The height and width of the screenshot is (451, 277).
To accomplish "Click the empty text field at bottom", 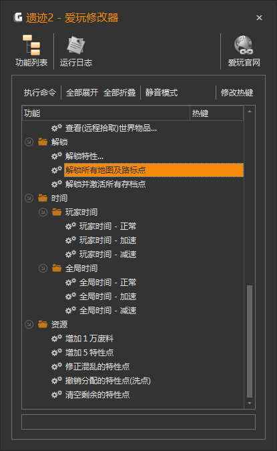I will pyautogui.click(x=139, y=422).
